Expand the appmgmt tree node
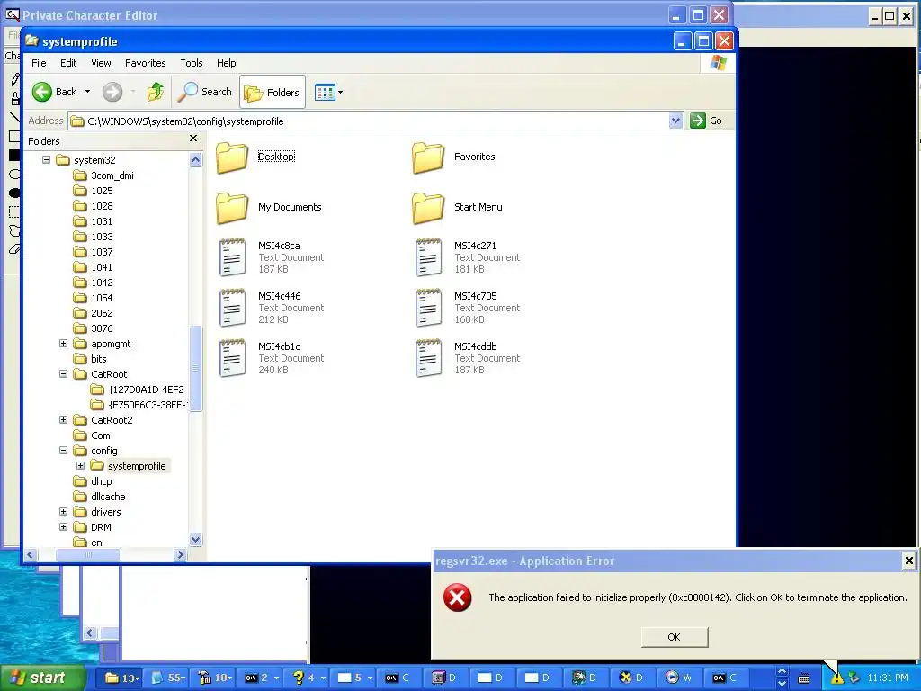This screenshot has width=921, height=691. tap(64, 343)
